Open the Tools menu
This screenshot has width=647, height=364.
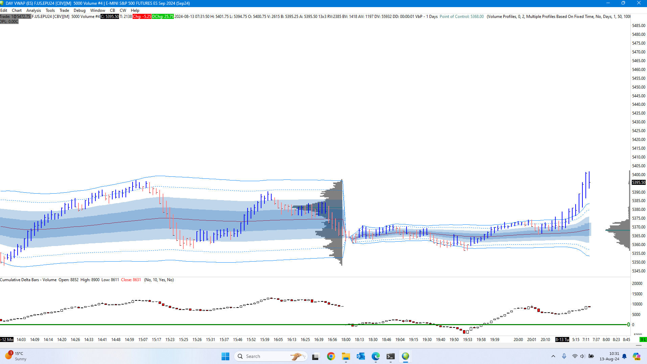point(50,10)
